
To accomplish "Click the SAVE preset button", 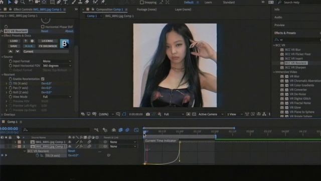I will click(14, 46).
